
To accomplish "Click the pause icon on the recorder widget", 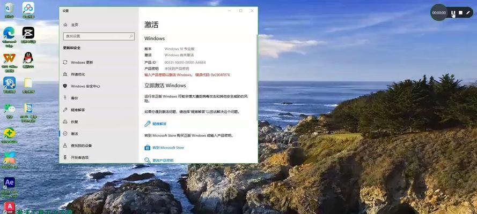I will coord(453,13).
